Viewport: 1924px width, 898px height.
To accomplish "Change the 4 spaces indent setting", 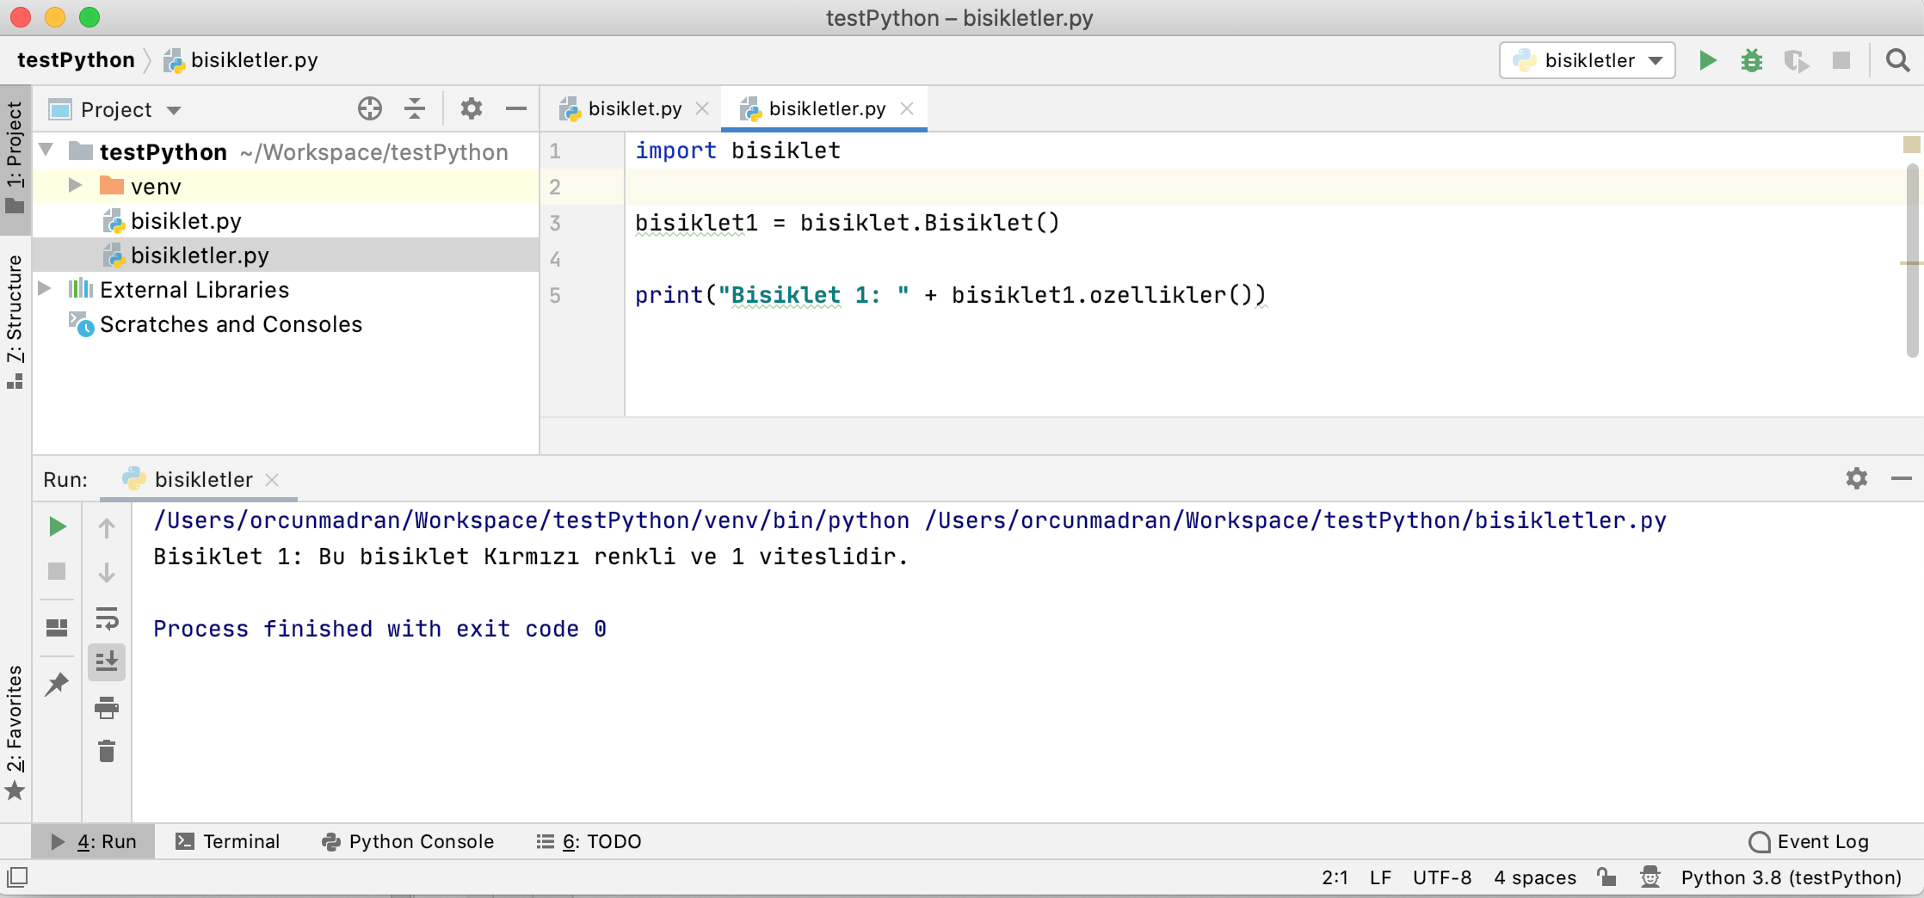I will coord(1535,877).
